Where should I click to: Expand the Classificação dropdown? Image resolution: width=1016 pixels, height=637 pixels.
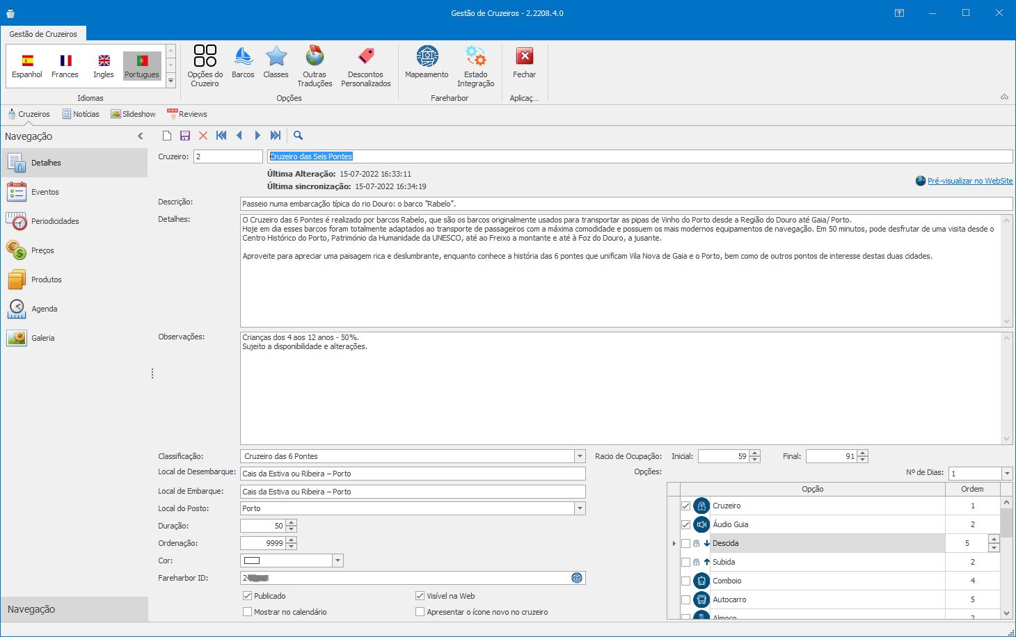click(x=580, y=456)
